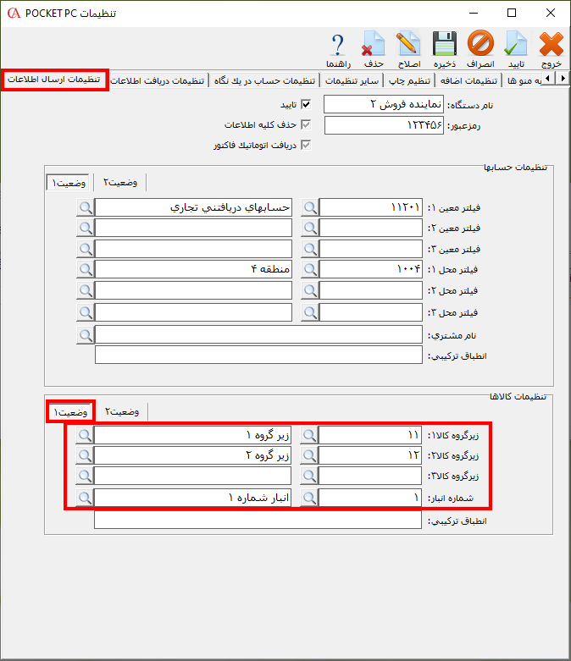Screen dimensions: 571x661
Task: Select وضعیت۲ tab in تنظیمات کالاها section
Action: click(124, 411)
